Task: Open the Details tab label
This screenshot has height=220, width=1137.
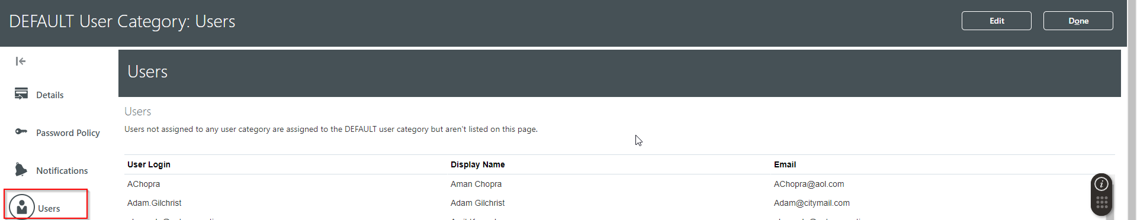Action: tap(50, 95)
